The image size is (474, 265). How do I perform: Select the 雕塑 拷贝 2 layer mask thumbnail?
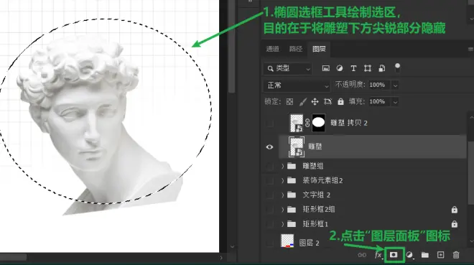(x=318, y=123)
